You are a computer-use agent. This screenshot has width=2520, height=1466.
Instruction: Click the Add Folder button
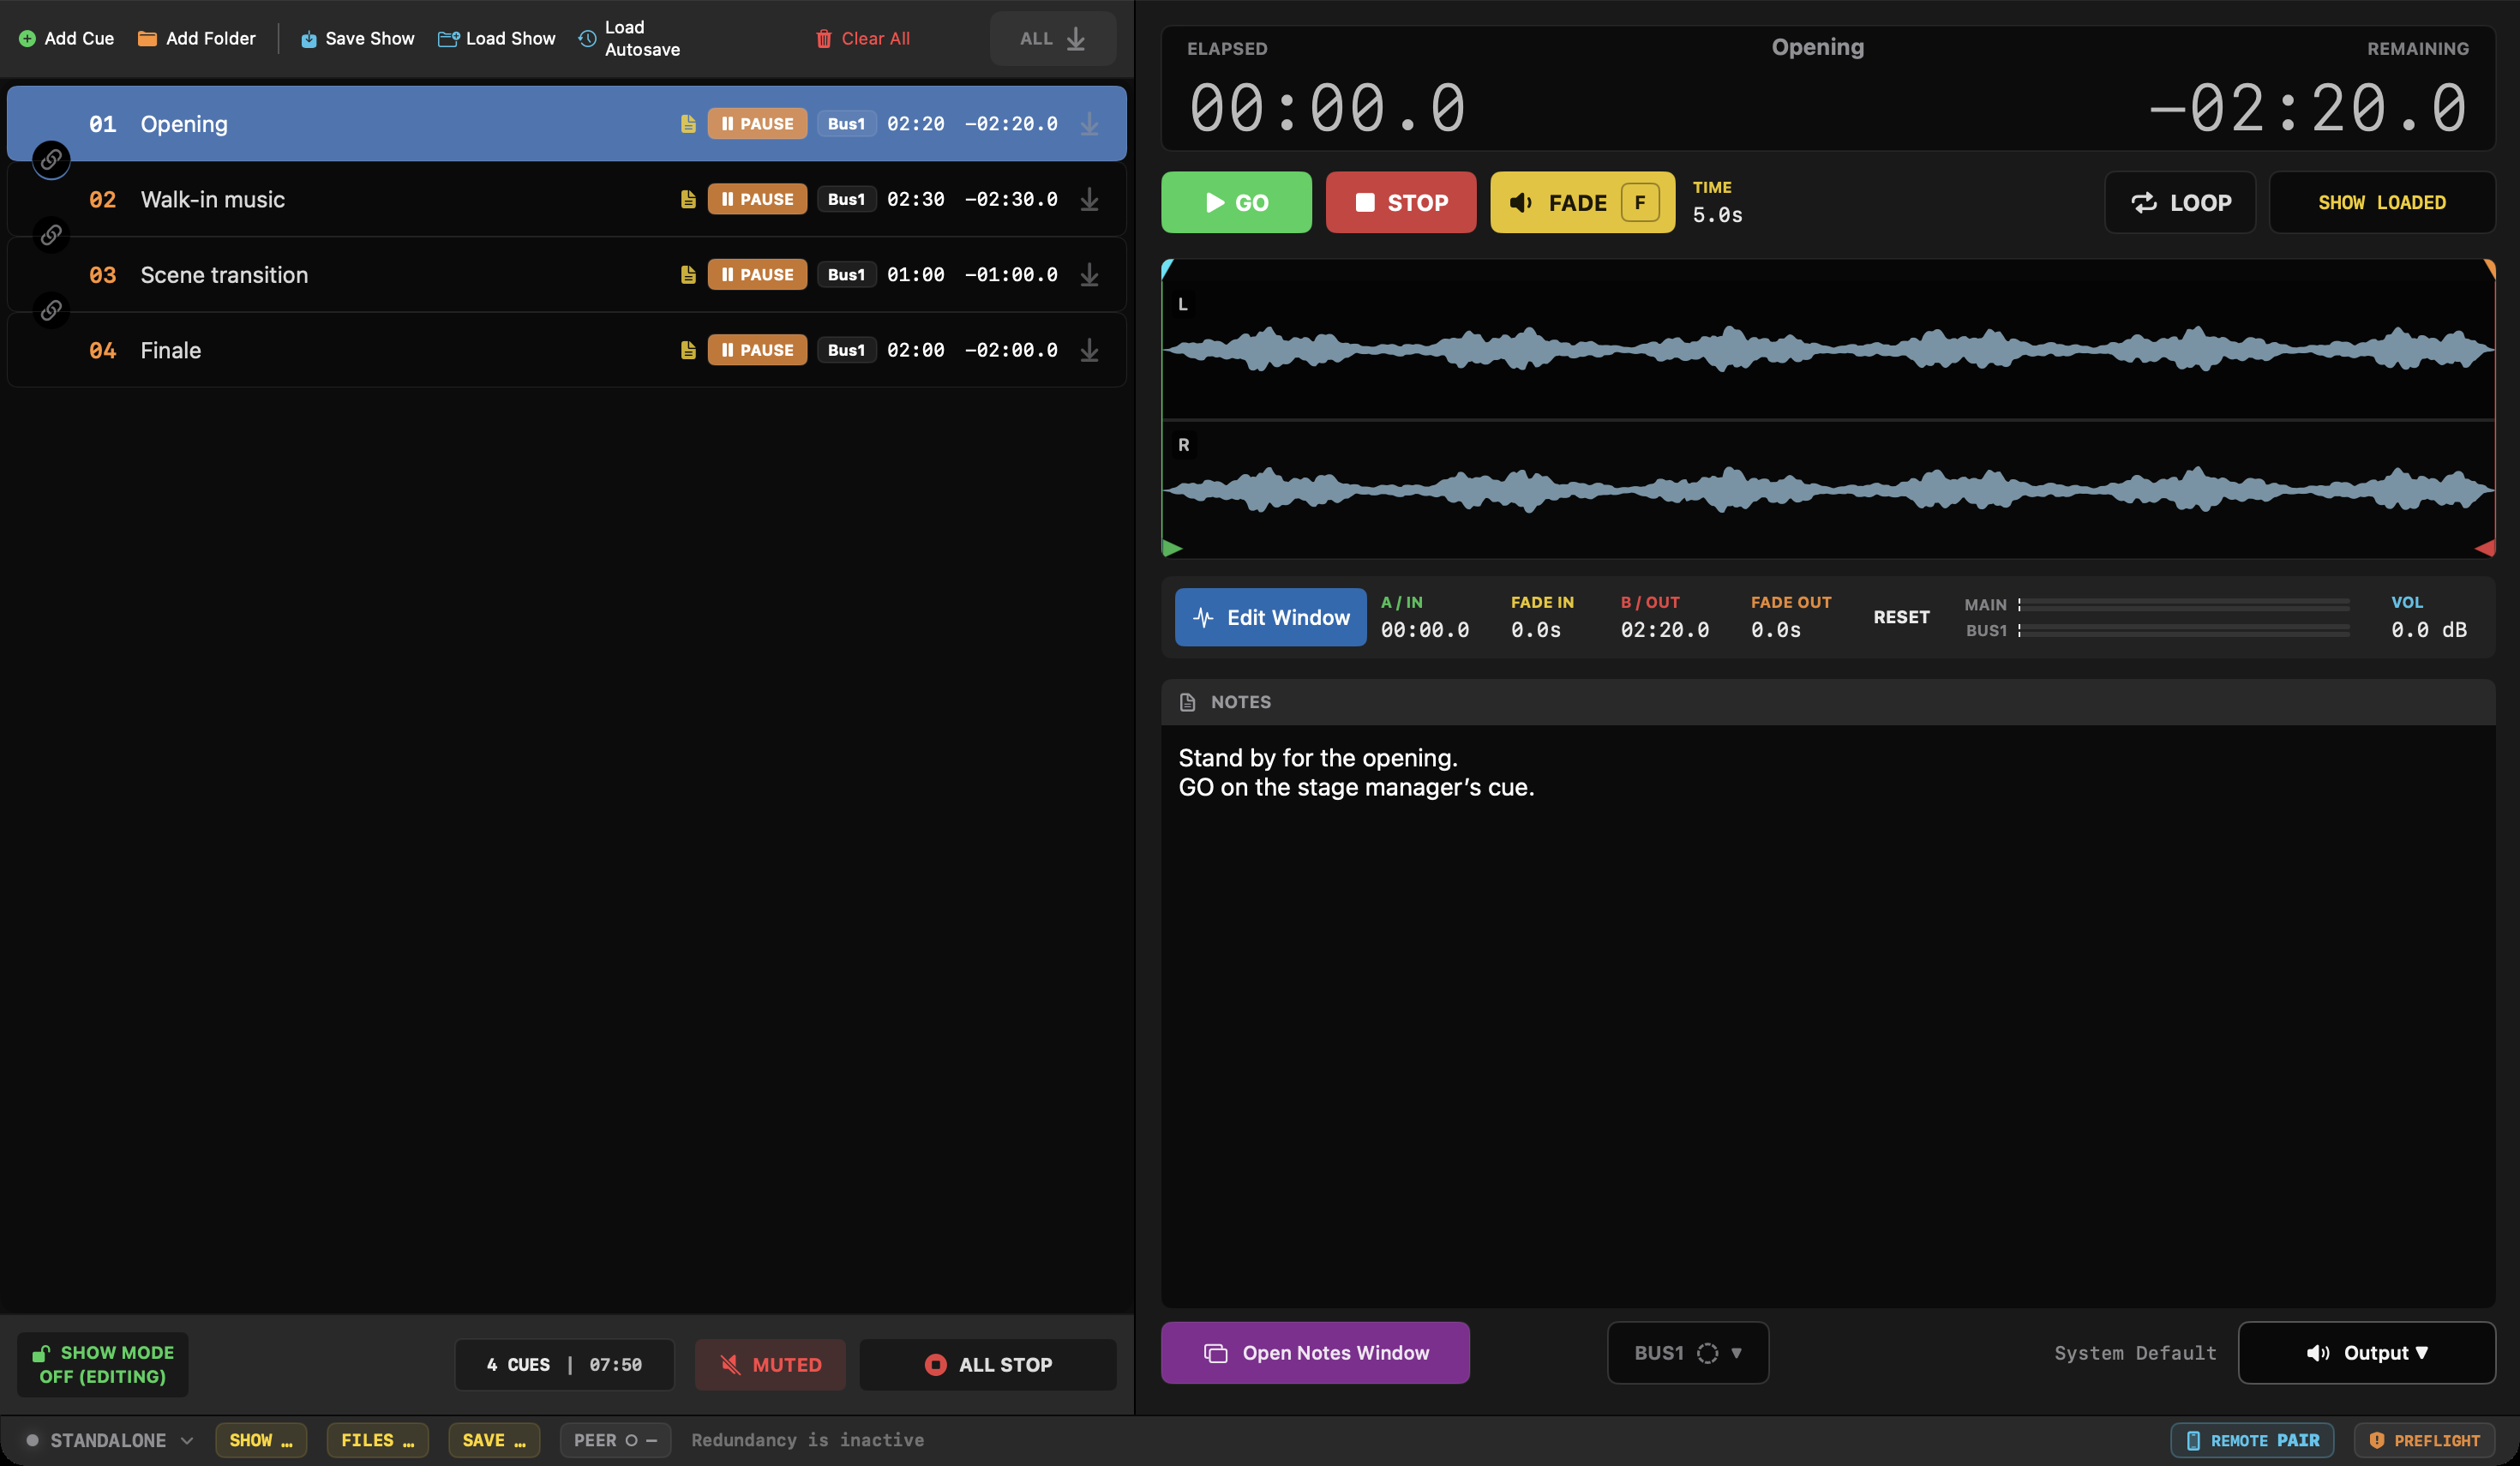coord(196,39)
